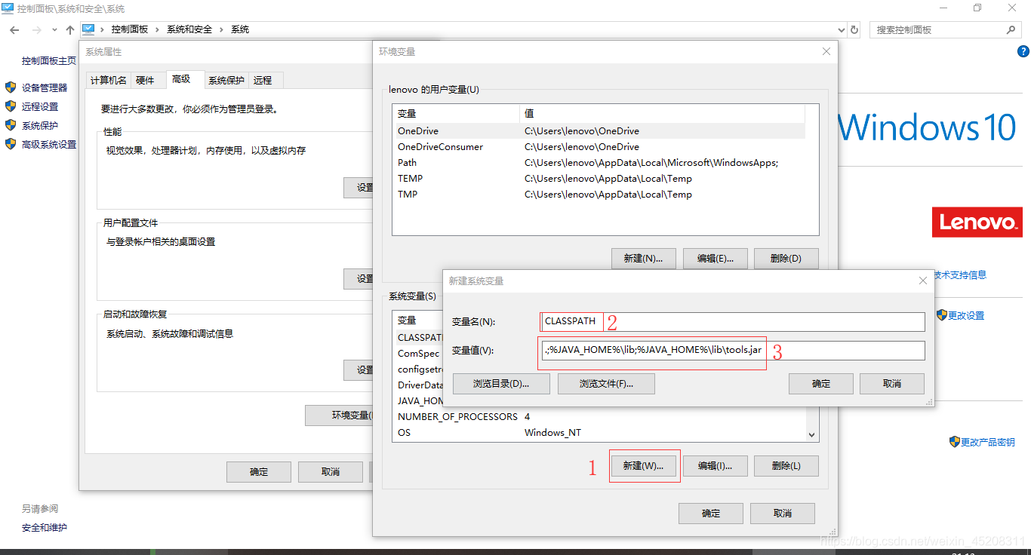Select ComSpec row in system variables
This screenshot has height=555, width=1031.
pos(418,353)
